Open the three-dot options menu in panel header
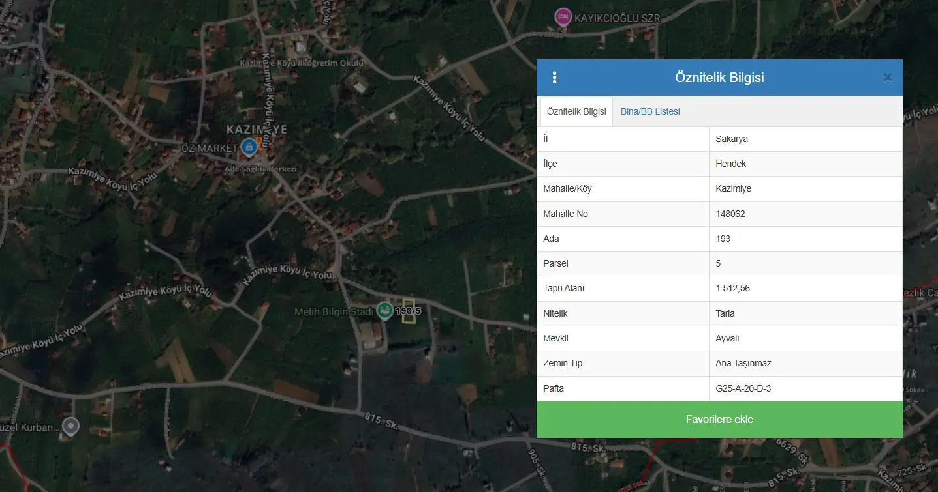Screen dimensions: 938x492 tap(554, 78)
